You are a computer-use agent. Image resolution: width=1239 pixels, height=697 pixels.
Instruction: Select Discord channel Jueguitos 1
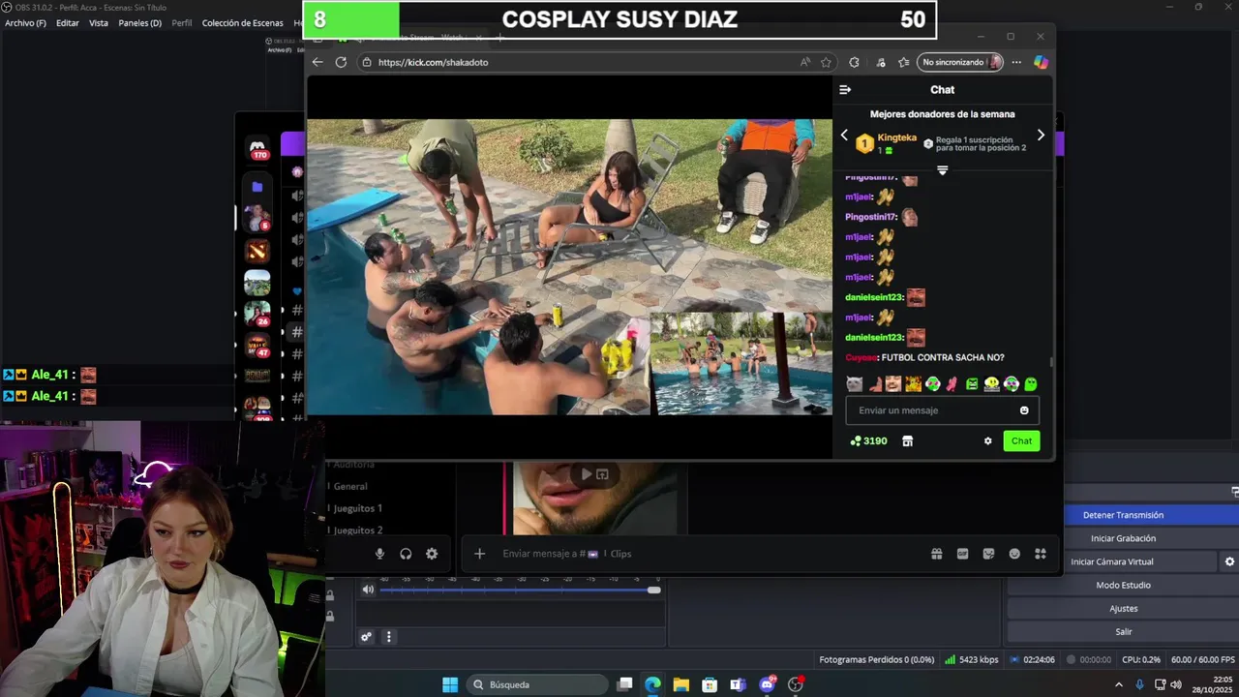point(357,508)
